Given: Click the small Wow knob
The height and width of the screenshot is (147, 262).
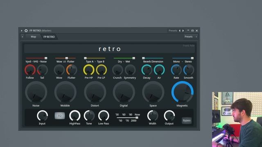Looking at the screenshot, I should 59,70.
